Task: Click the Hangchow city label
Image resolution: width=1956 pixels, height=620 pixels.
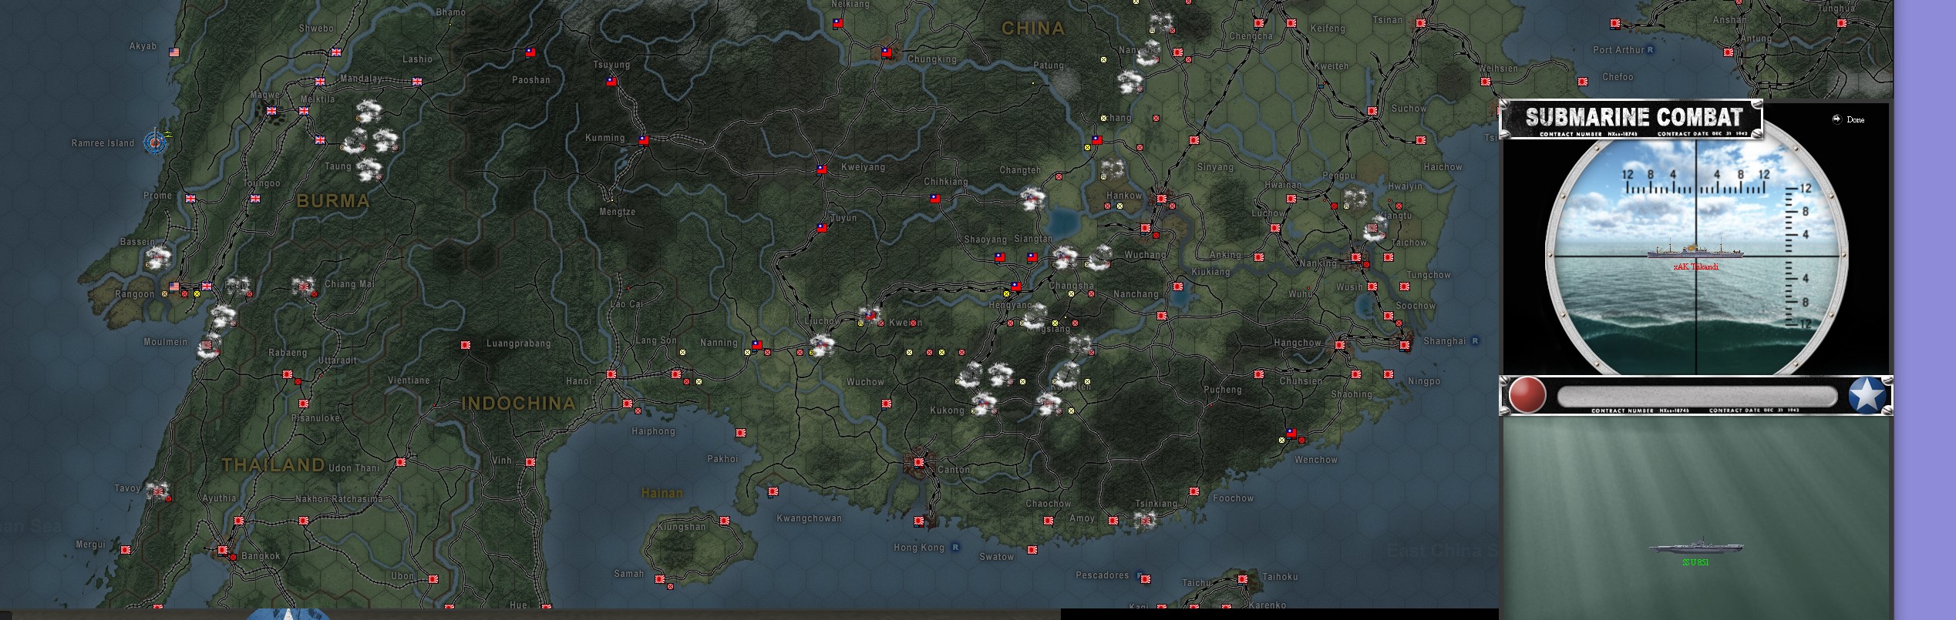Action: point(1298,343)
